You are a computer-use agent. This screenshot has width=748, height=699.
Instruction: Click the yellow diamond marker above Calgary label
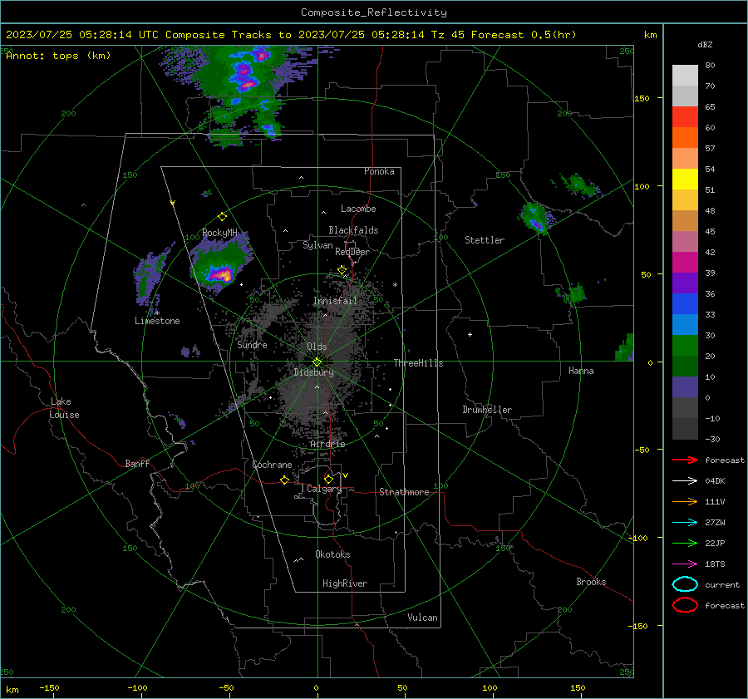click(x=328, y=479)
